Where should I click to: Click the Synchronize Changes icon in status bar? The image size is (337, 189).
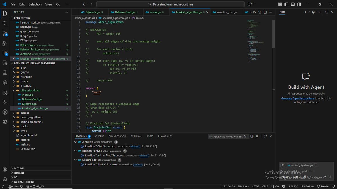[22, 186]
